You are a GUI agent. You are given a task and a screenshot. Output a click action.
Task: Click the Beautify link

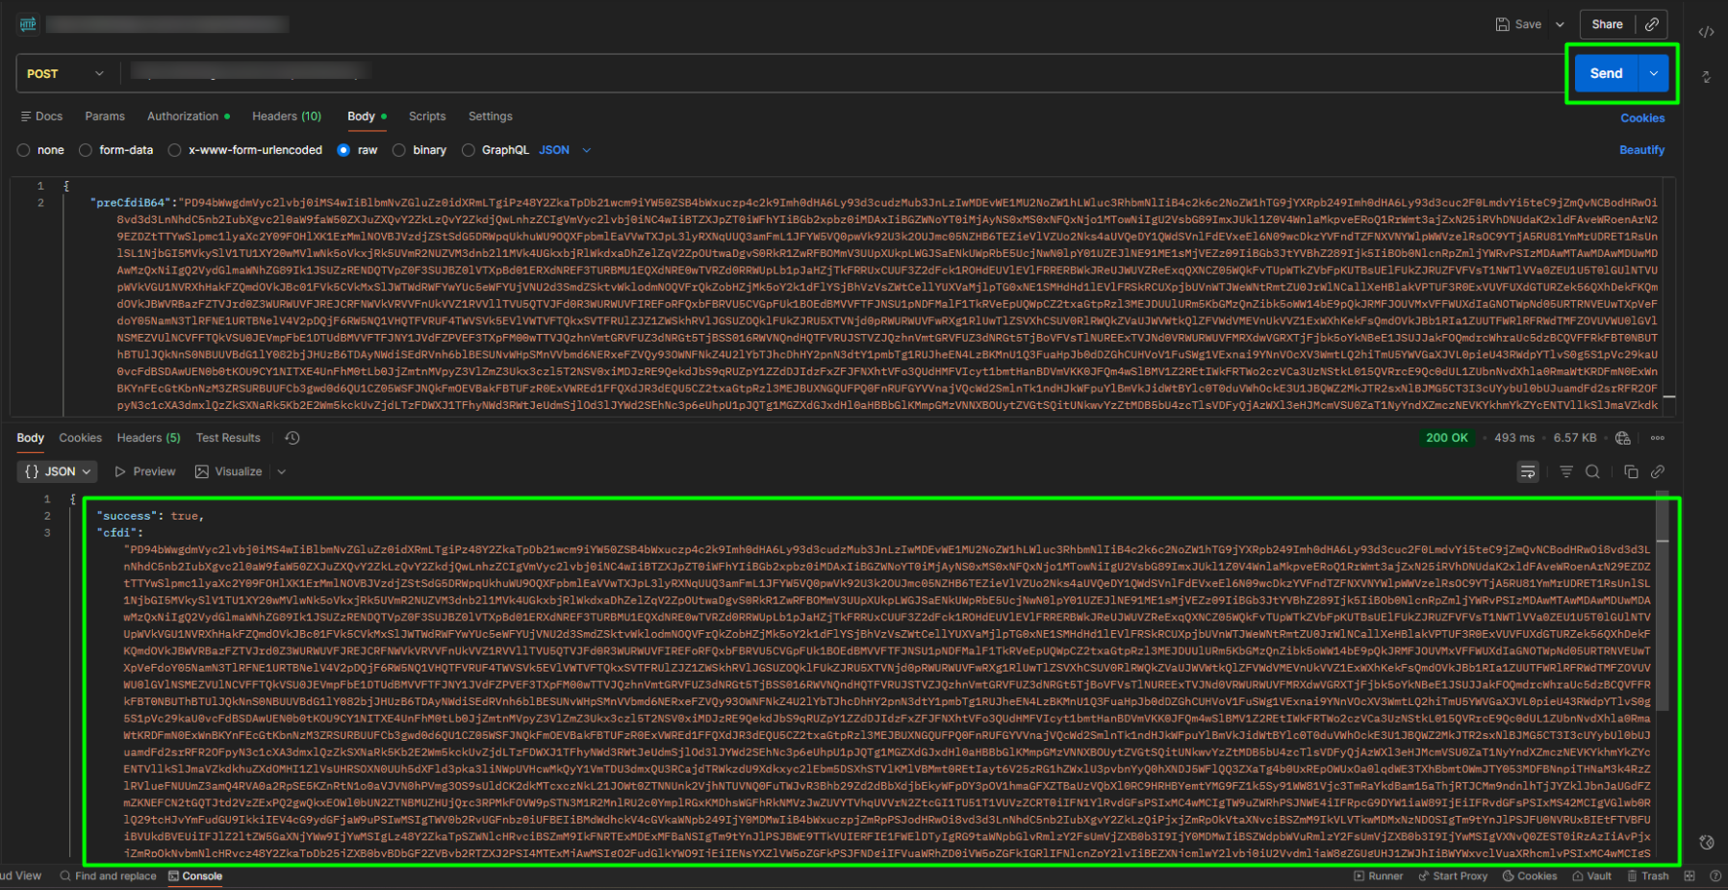pyautogui.click(x=1641, y=150)
